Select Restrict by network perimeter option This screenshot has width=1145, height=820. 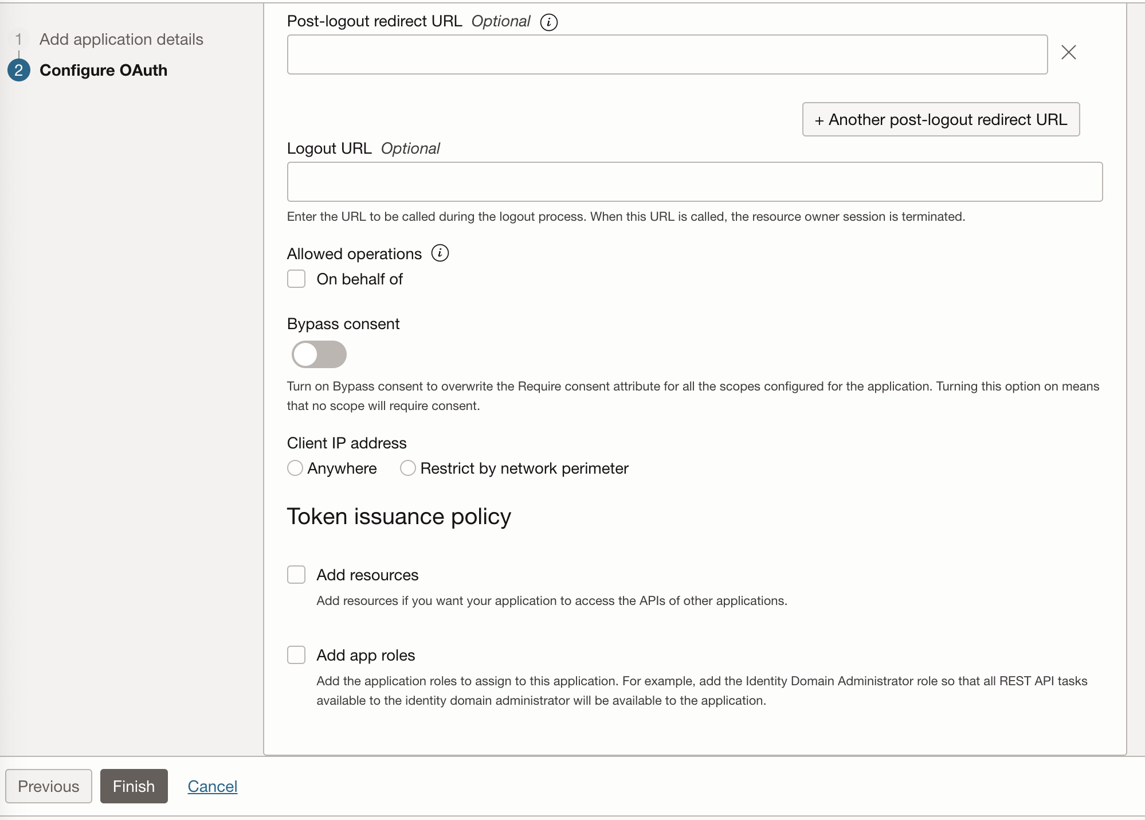[x=407, y=468]
